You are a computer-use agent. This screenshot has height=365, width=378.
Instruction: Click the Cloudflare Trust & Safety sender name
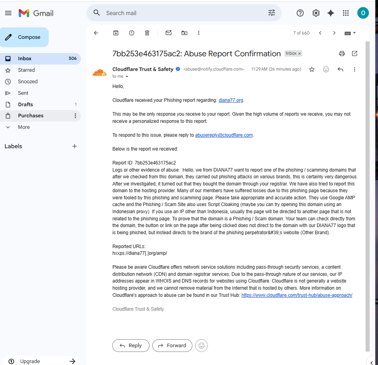[x=143, y=69]
